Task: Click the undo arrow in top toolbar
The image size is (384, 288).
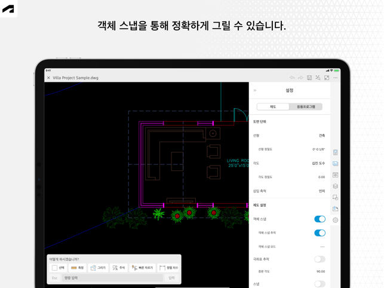Action: pos(292,78)
